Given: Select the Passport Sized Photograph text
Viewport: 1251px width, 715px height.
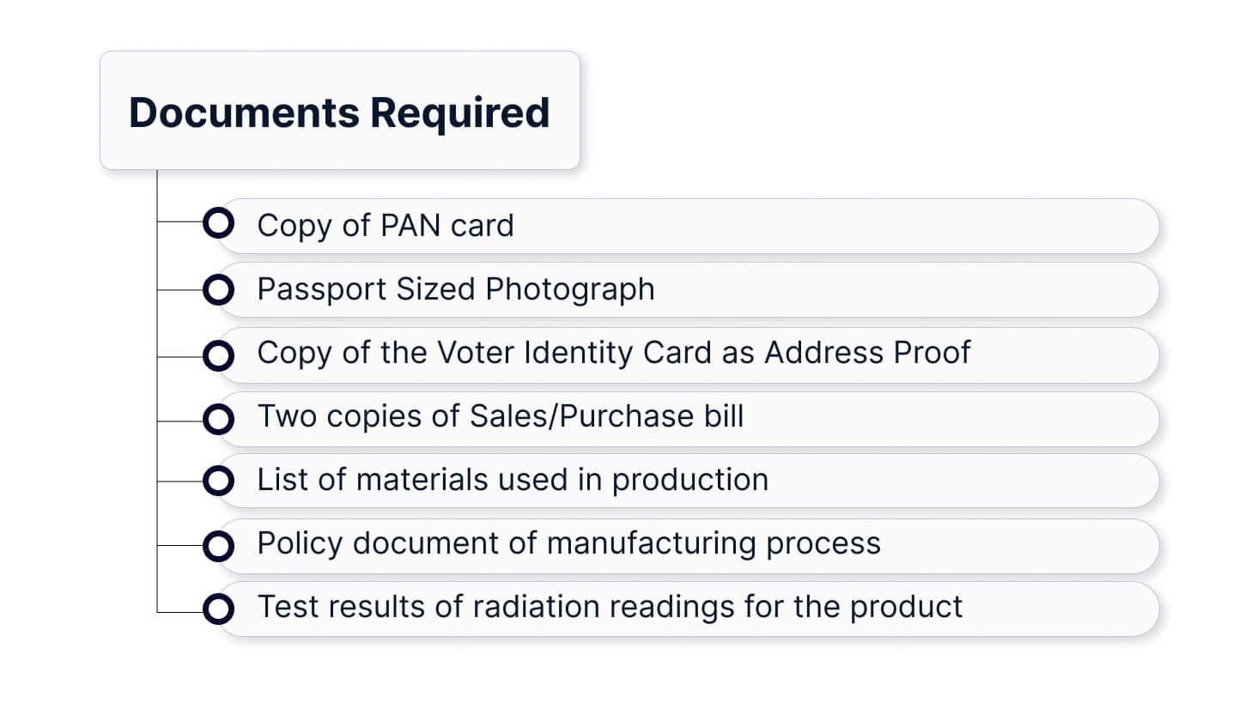Looking at the screenshot, I should click(455, 289).
